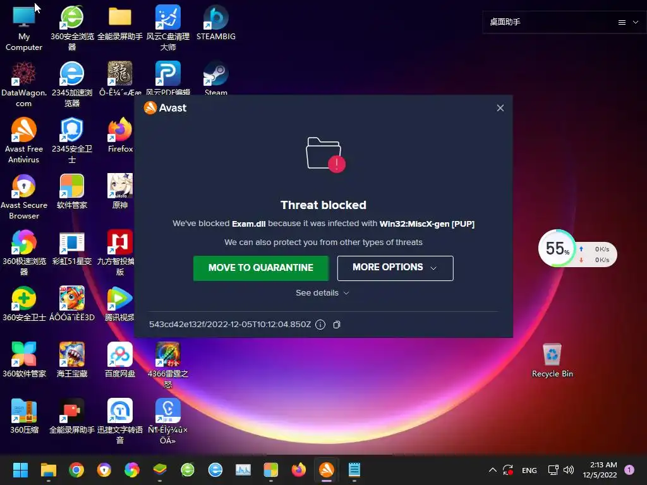Click the network tray icon

click(x=553, y=470)
